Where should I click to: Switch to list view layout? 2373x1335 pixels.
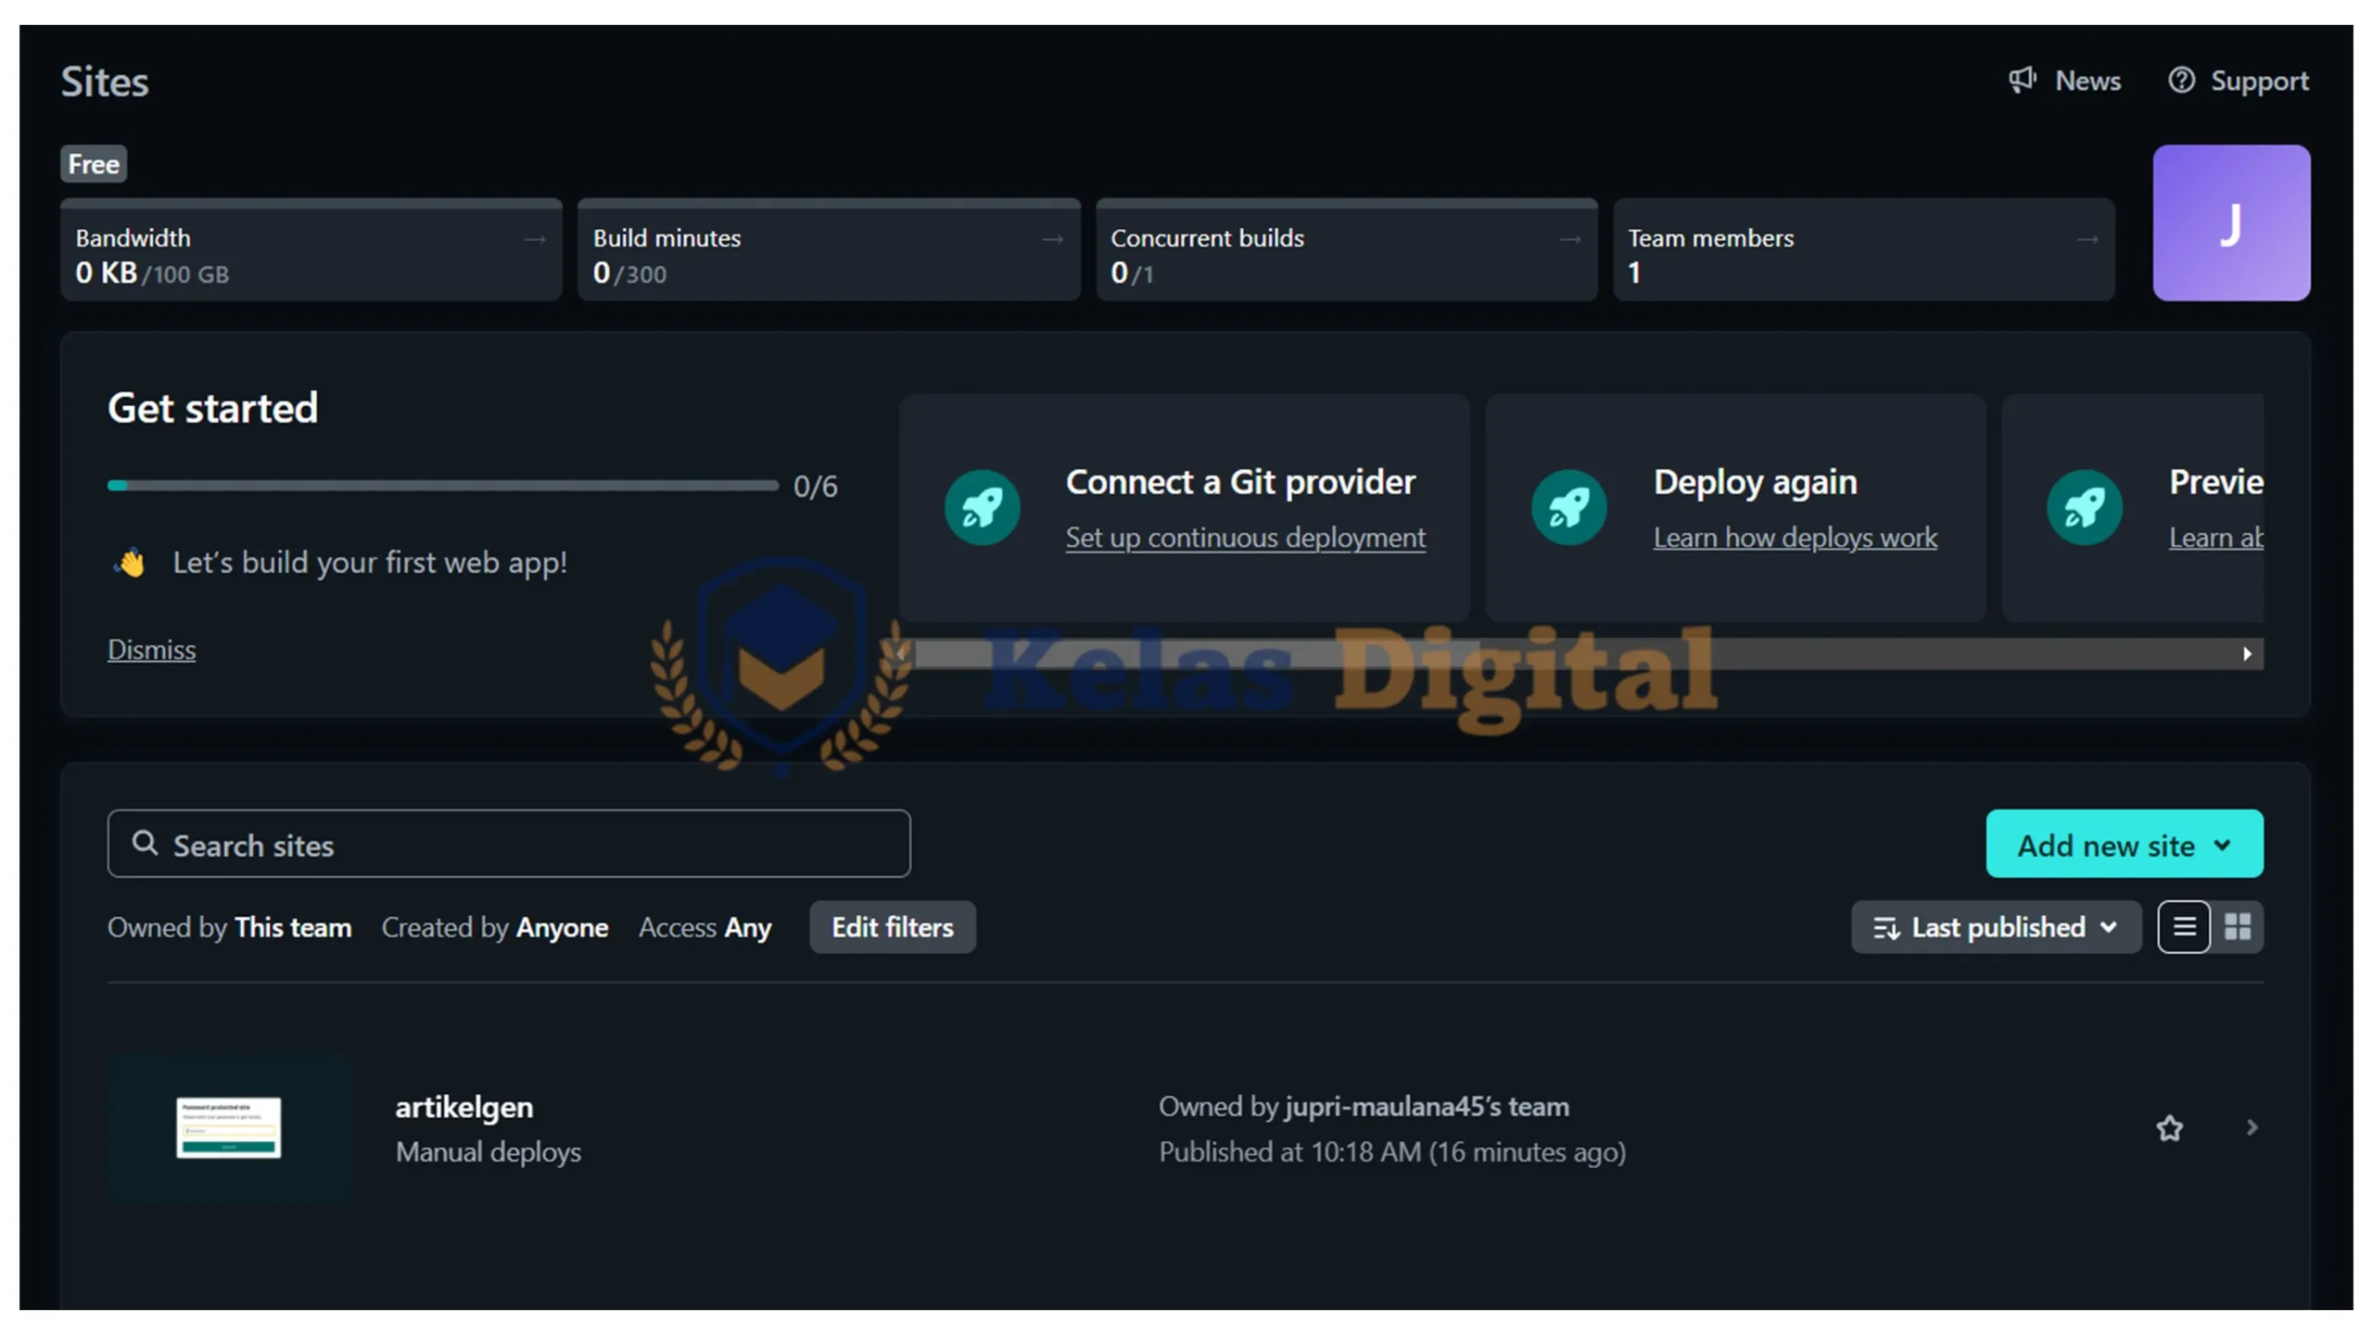2184,927
